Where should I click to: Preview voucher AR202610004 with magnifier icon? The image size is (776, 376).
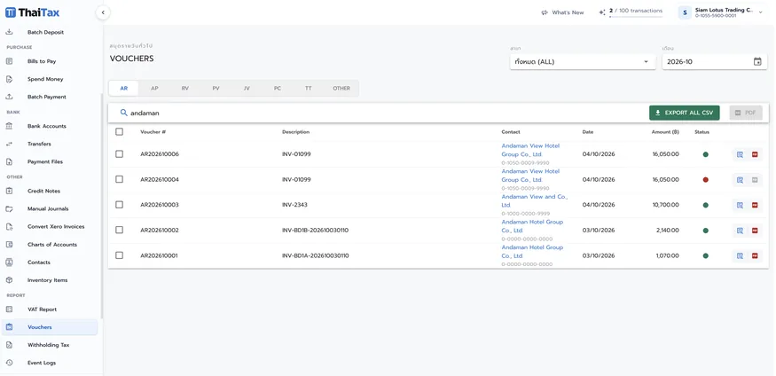pyautogui.click(x=740, y=180)
